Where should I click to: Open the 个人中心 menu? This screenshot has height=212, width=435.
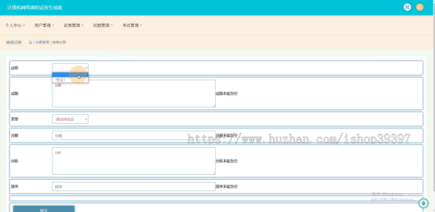(x=15, y=25)
